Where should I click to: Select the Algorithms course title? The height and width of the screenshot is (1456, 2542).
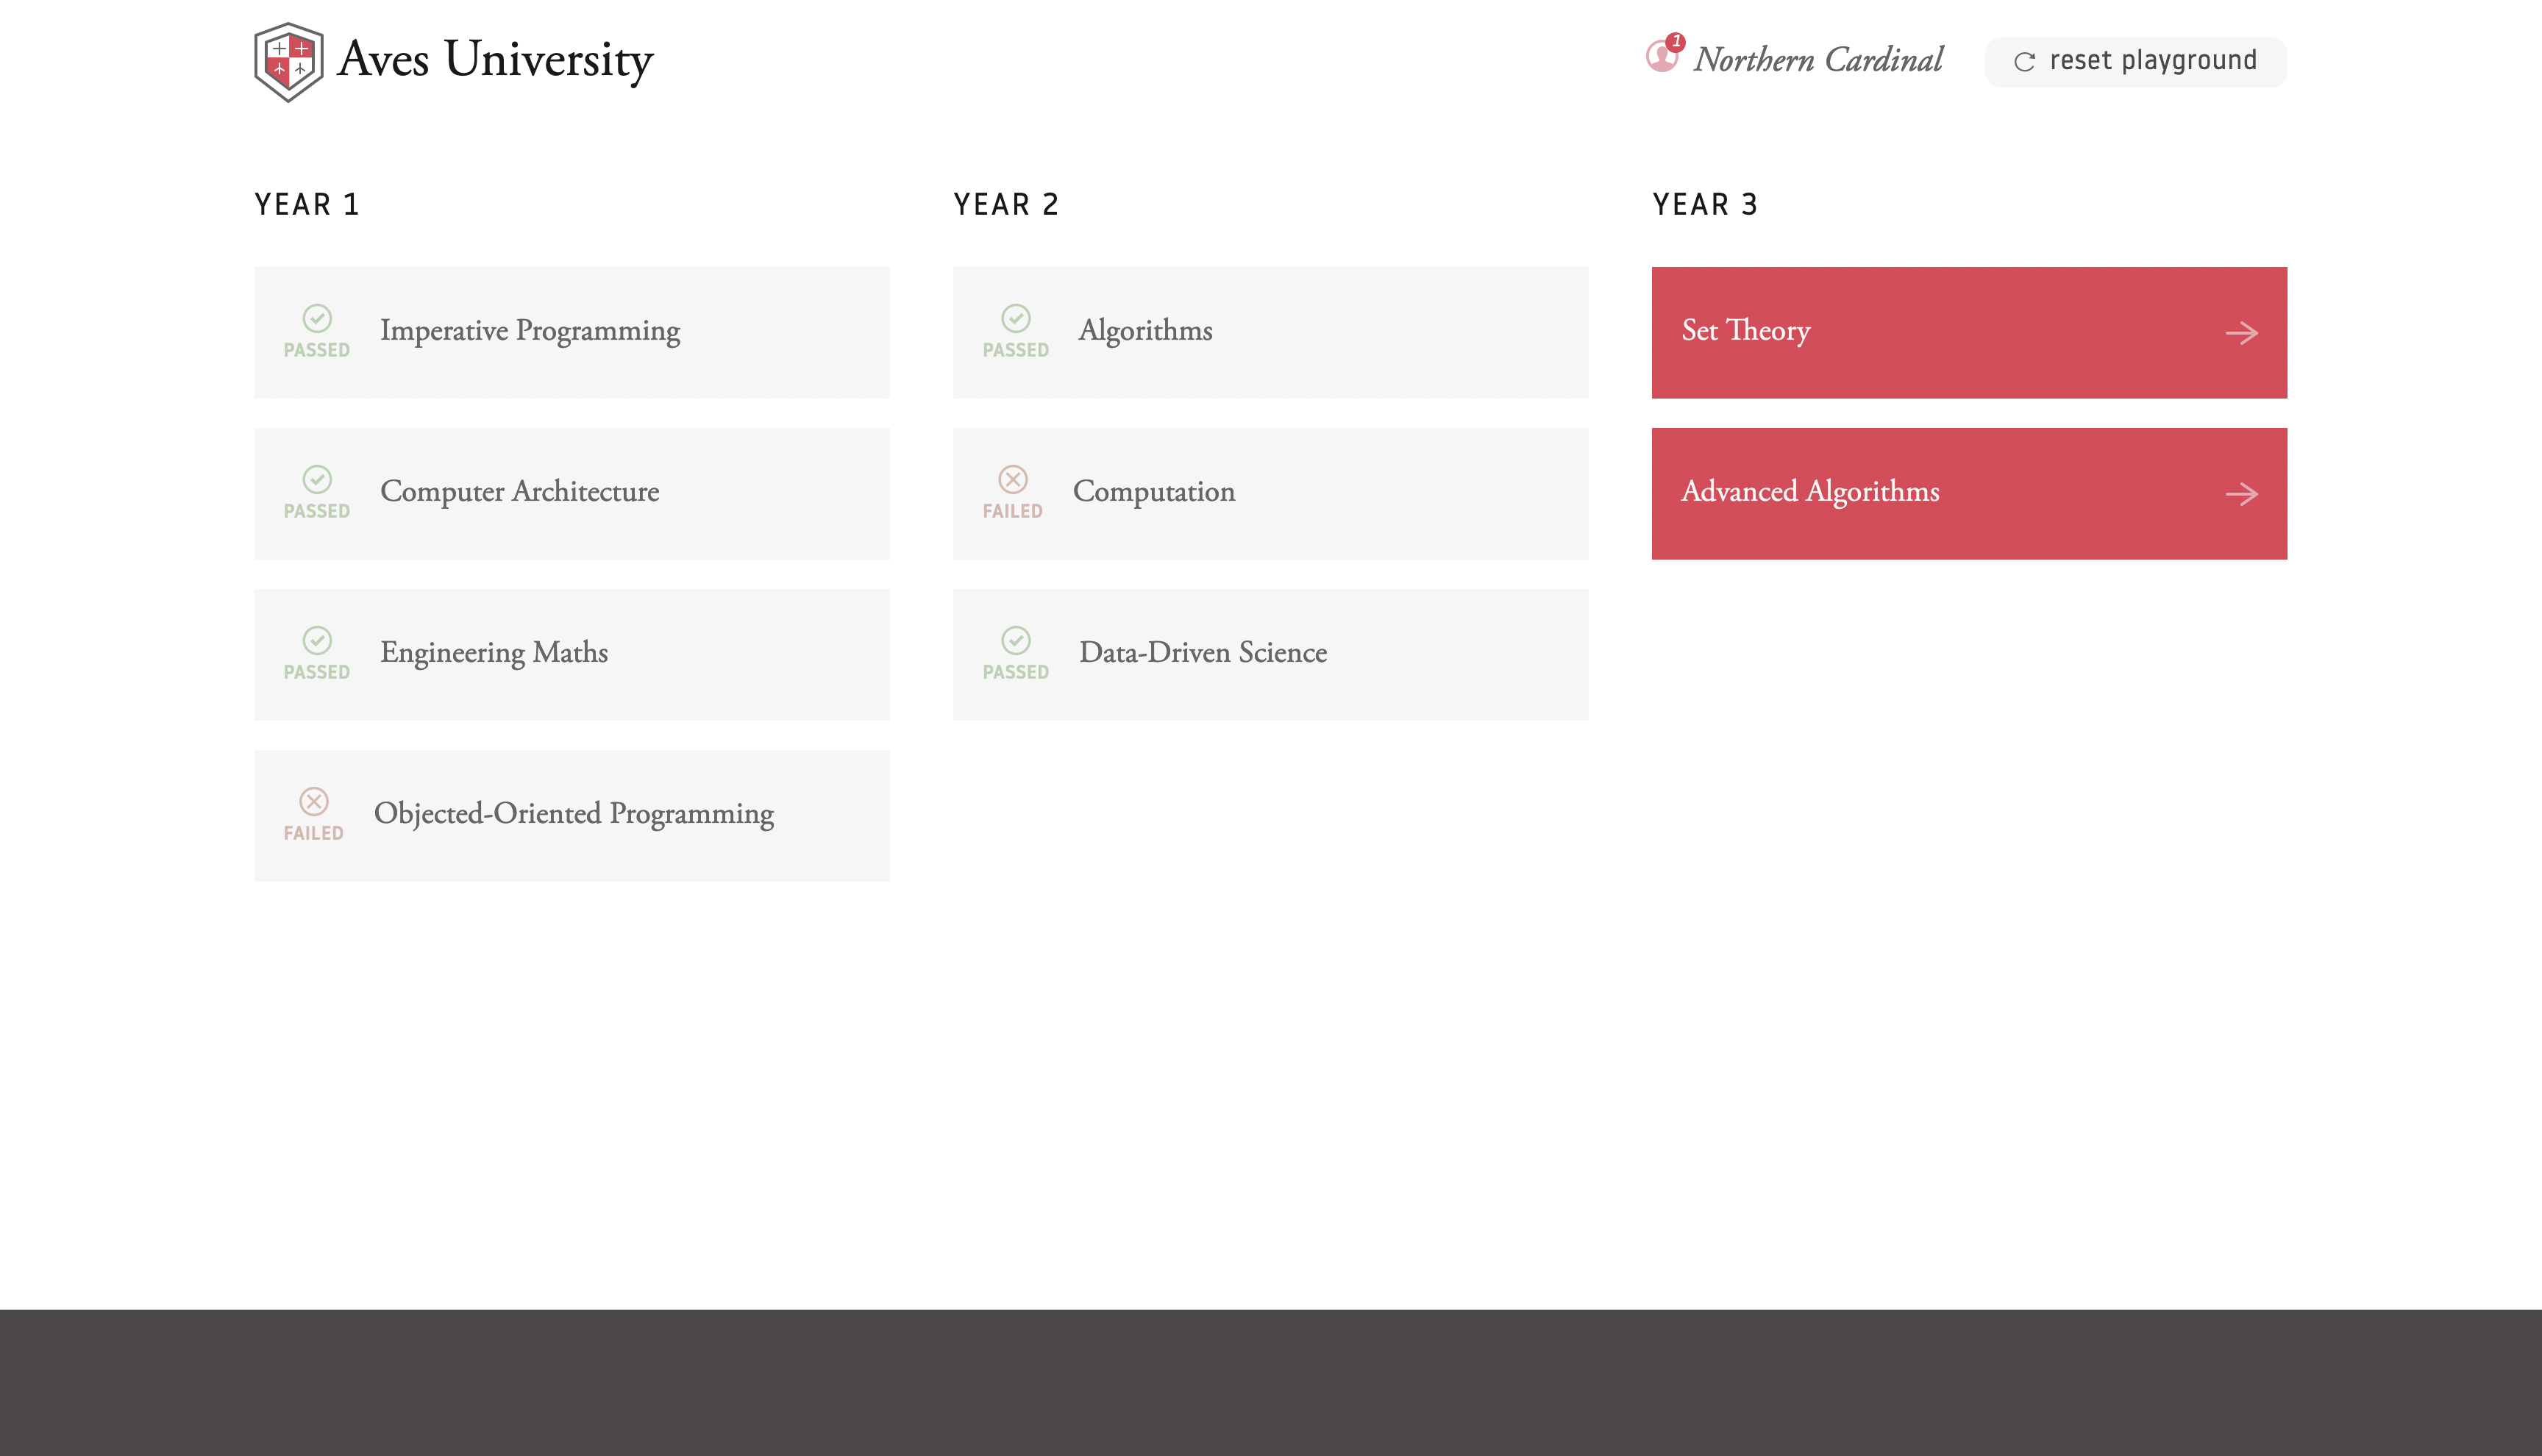coord(1145,331)
